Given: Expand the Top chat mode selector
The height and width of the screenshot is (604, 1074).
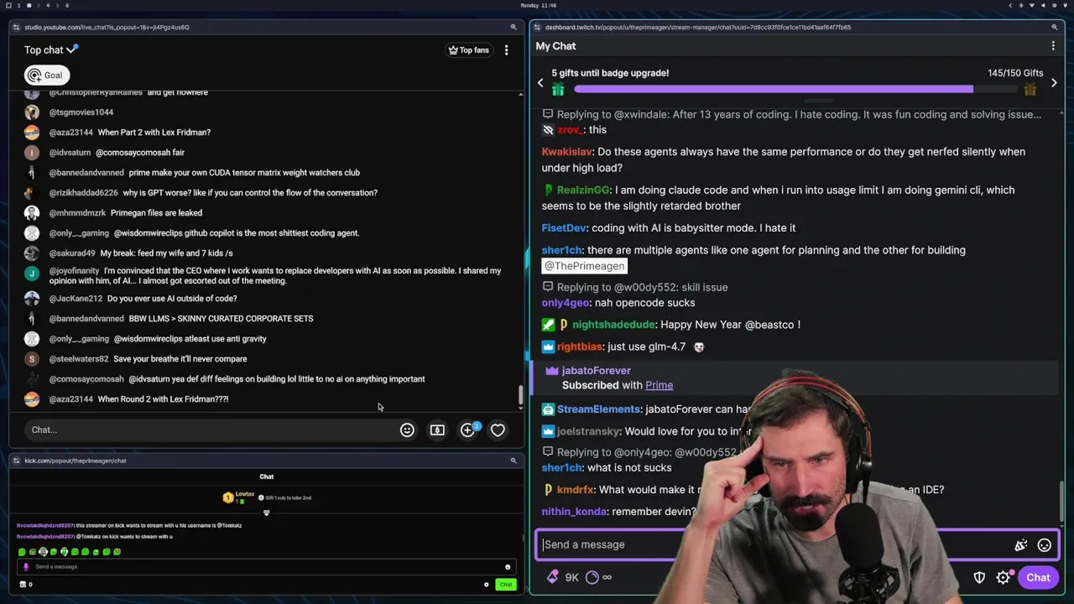Looking at the screenshot, I should [x=50, y=49].
